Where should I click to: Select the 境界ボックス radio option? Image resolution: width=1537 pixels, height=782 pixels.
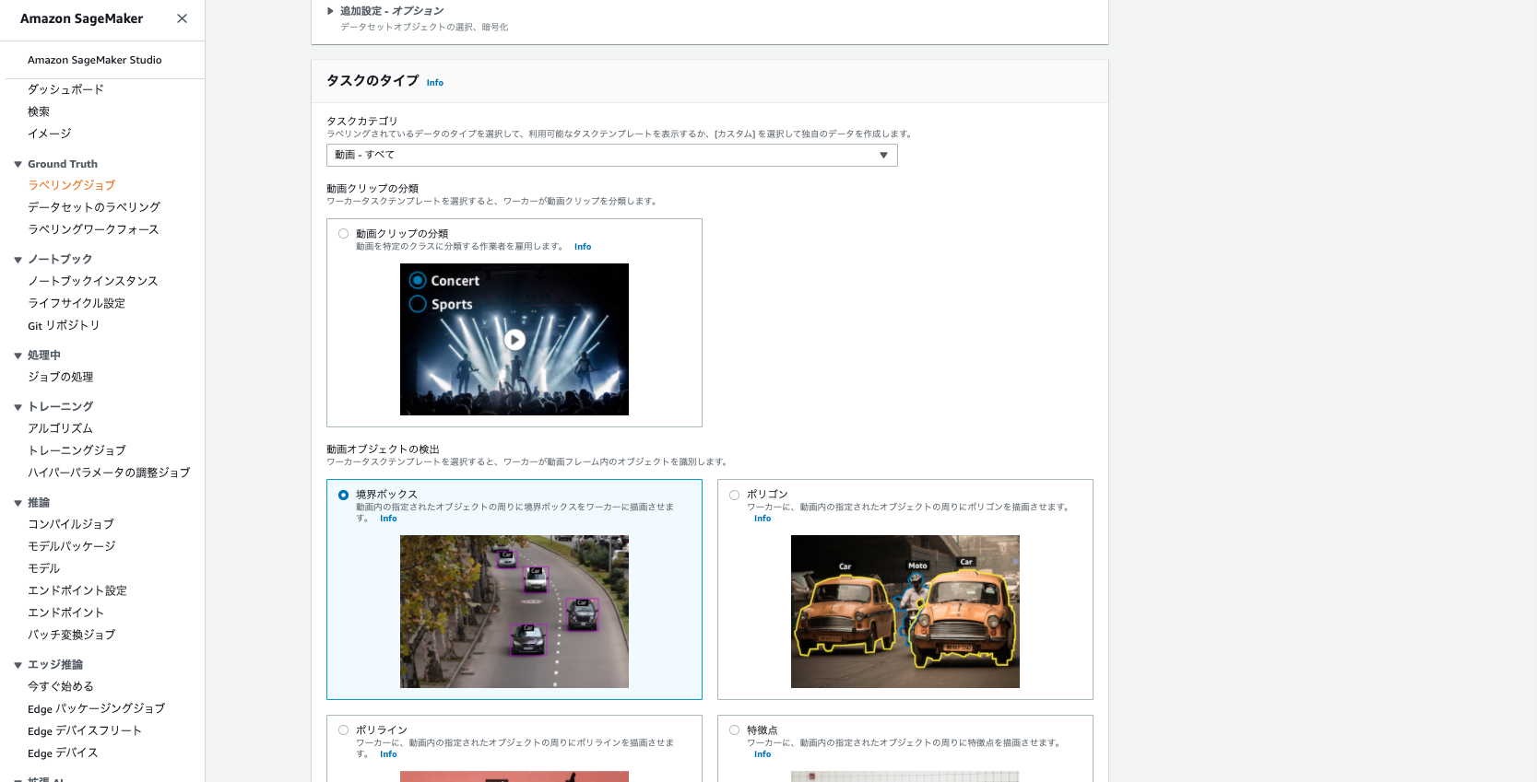(x=343, y=495)
